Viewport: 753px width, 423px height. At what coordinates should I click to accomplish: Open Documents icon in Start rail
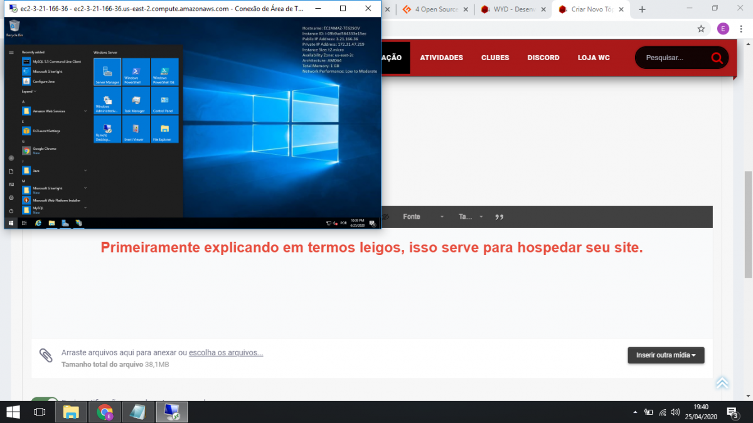[11, 171]
